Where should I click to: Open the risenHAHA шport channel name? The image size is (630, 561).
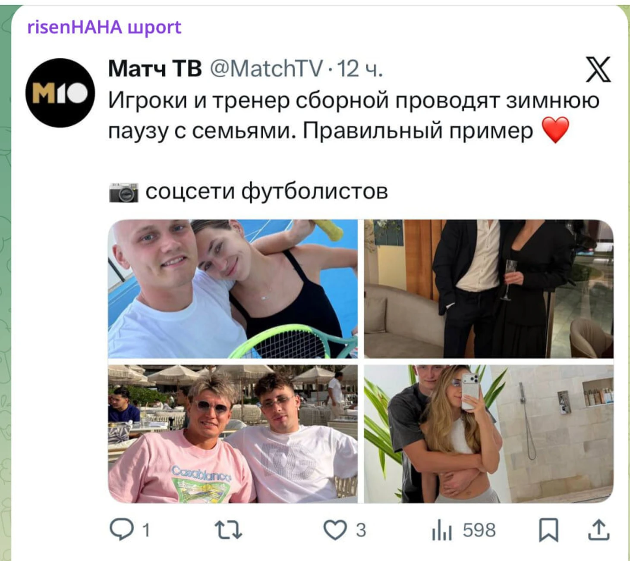tap(104, 27)
